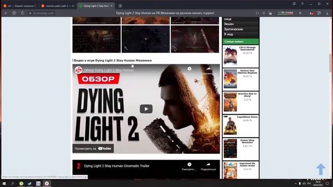
Task: Click the headphones read-aloud icon in address bar
Action: click(x=258, y=13)
